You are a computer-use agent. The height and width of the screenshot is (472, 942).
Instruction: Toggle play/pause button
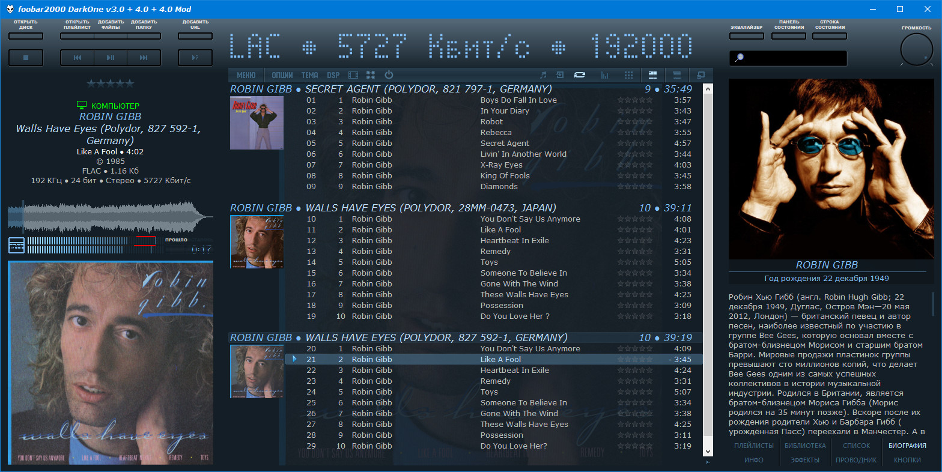[111, 58]
